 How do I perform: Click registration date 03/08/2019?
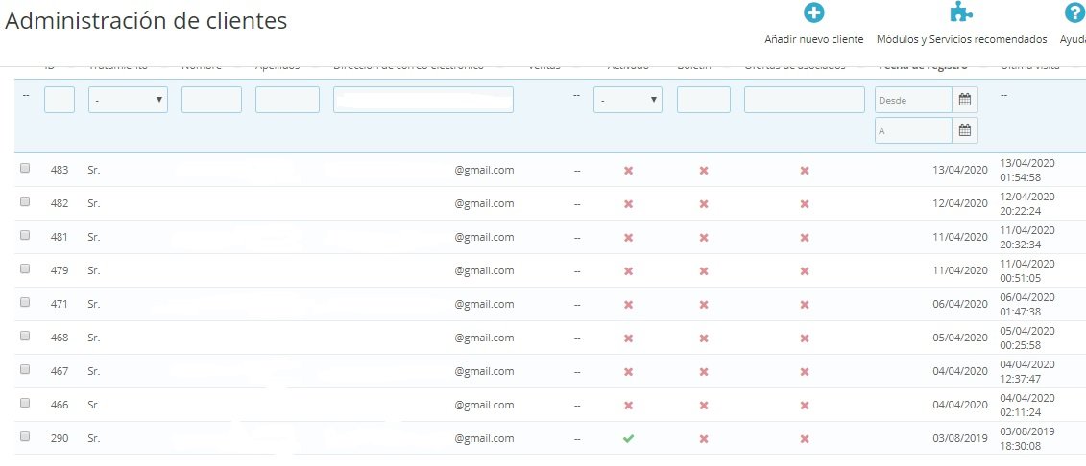pyautogui.click(x=960, y=438)
